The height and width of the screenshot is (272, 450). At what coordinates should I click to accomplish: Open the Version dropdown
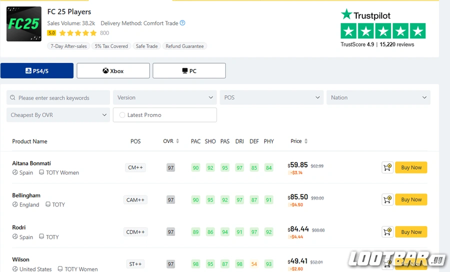pyautogui.click(x=165, y=97)
